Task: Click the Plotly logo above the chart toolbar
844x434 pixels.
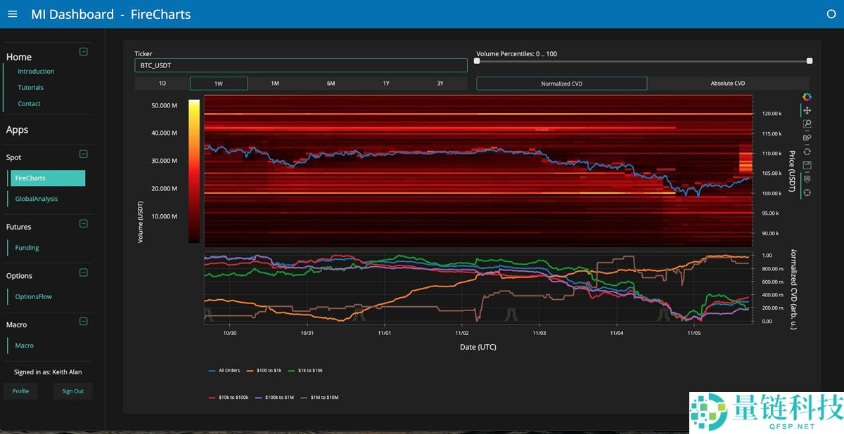Action: point(807,97)
